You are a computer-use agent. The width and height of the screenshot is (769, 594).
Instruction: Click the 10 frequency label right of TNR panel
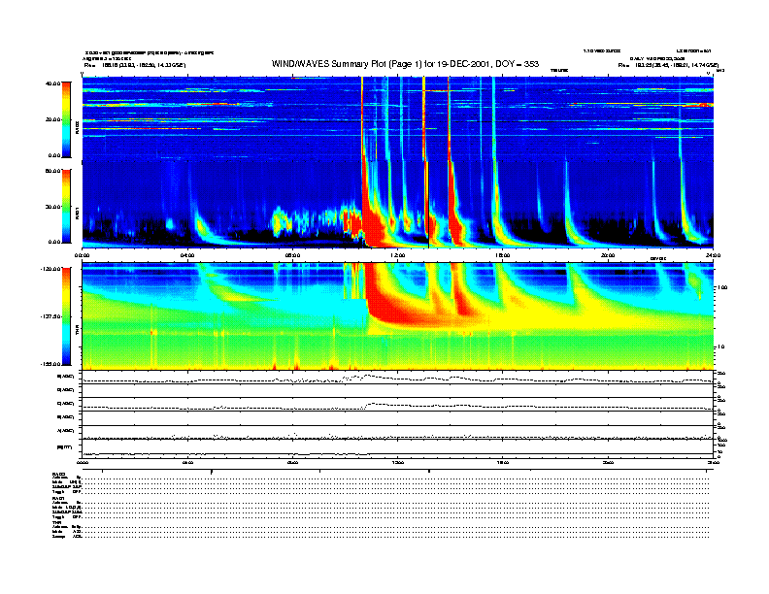point(721,346)
